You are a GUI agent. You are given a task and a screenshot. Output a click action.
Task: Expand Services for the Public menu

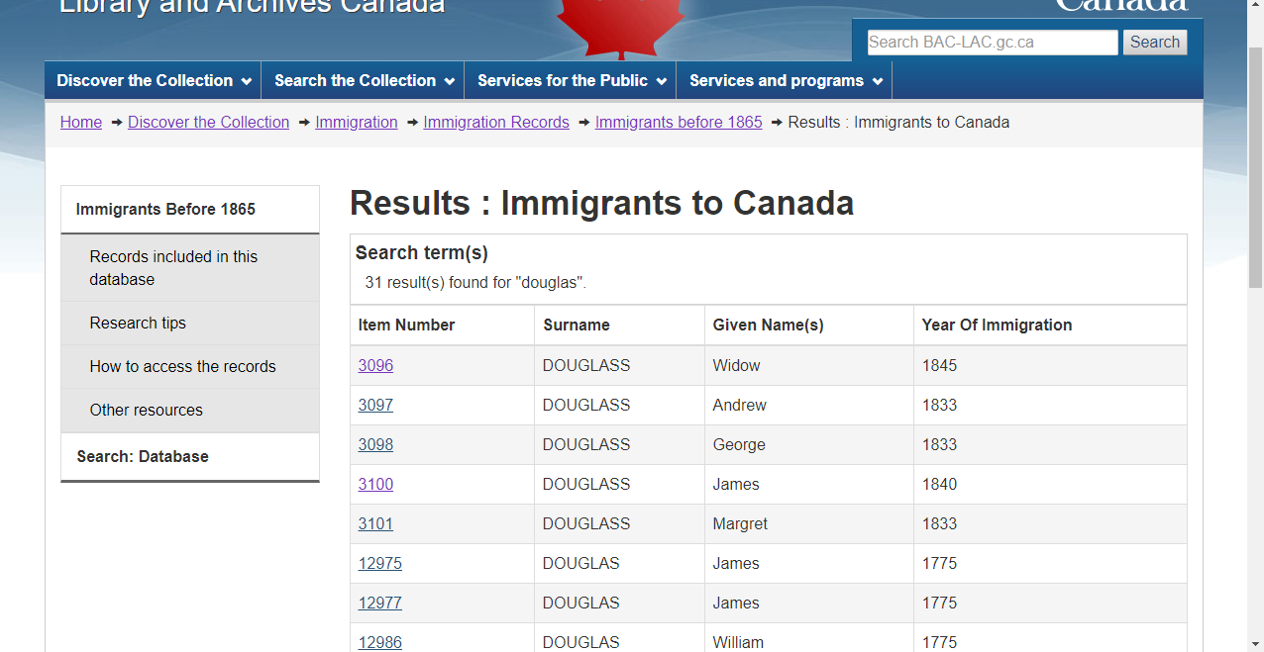point(572,81)
